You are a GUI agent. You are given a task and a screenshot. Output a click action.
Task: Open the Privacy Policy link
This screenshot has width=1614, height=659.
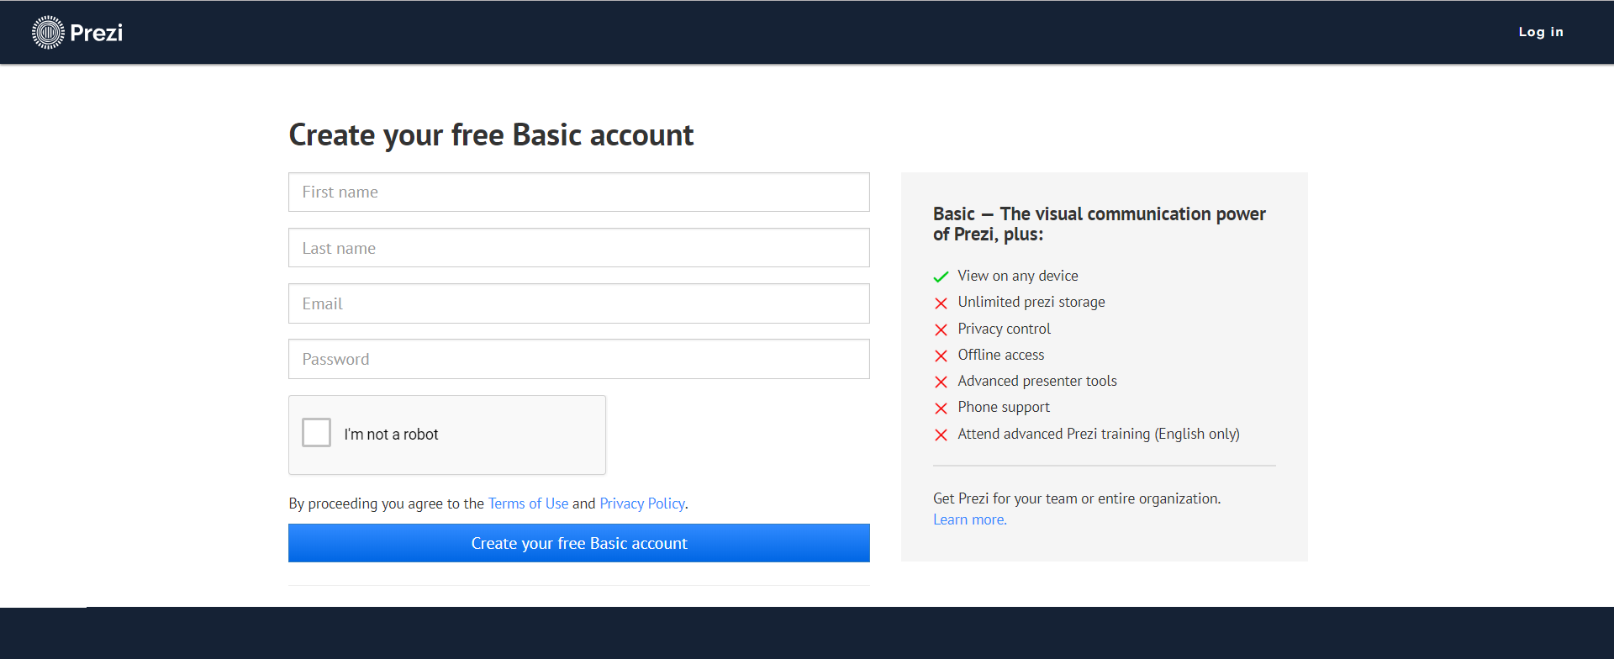coord(642,503)
